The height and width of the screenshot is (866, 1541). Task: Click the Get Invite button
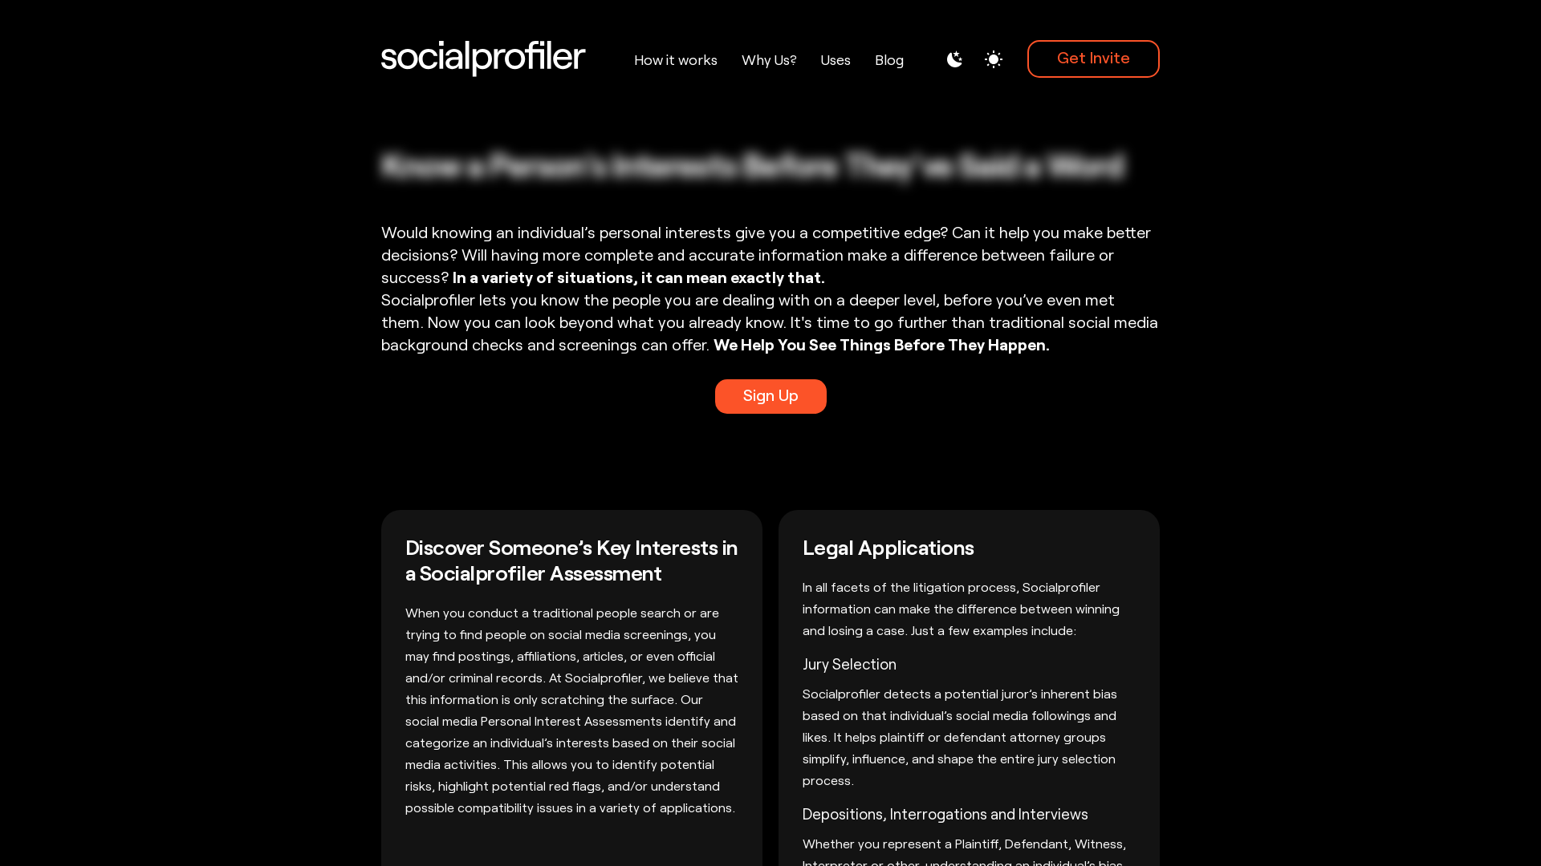click(1092, 59)
